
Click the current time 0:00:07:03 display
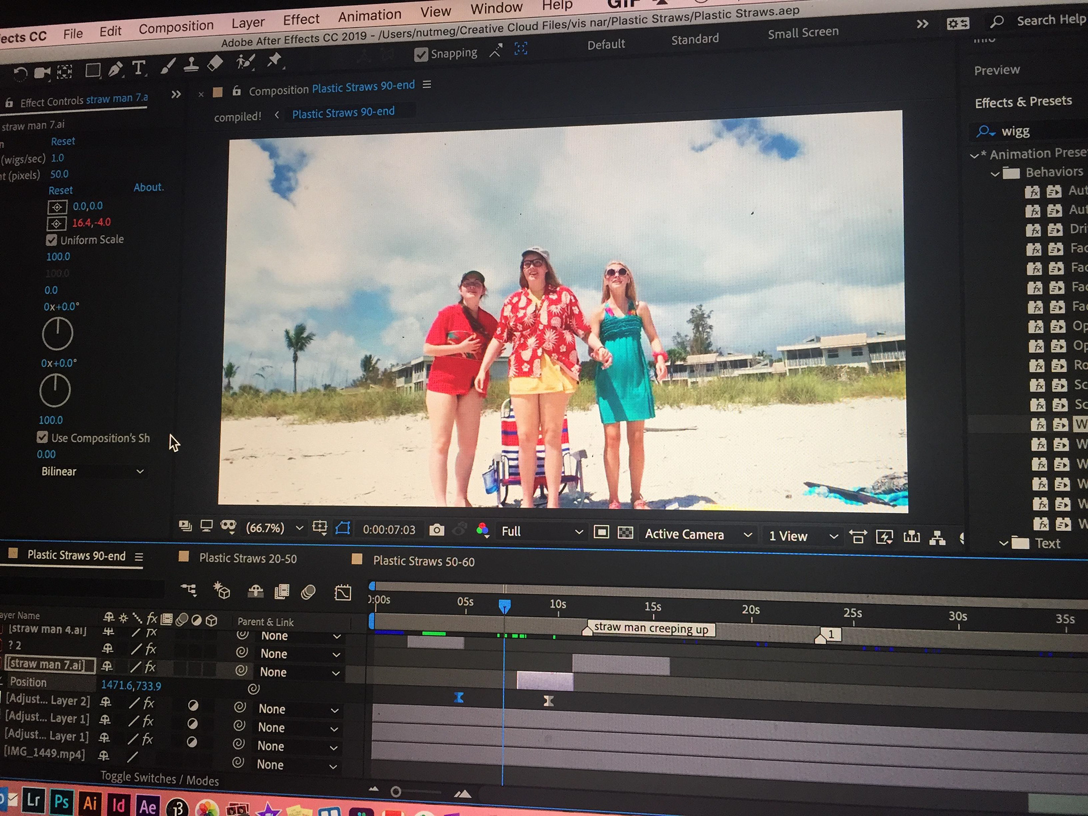pyautogui.click(x=389, y=530)
